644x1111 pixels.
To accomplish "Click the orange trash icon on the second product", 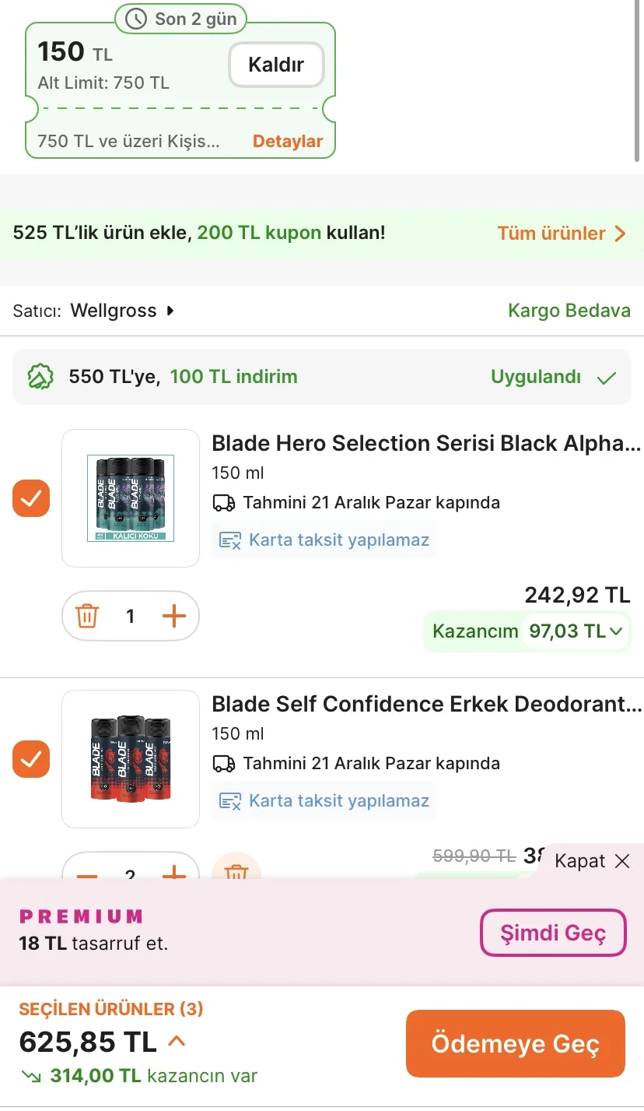I will 236,870.
